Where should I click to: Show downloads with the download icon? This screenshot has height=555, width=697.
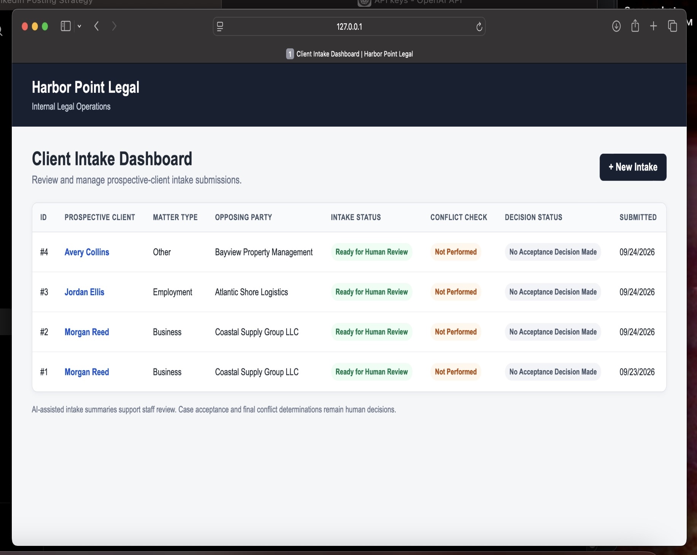coord(616,26)
